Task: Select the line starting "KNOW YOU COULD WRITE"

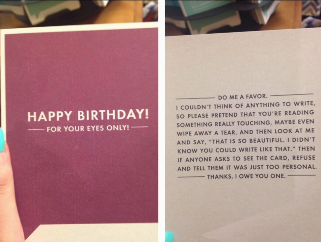Action: 246,150
